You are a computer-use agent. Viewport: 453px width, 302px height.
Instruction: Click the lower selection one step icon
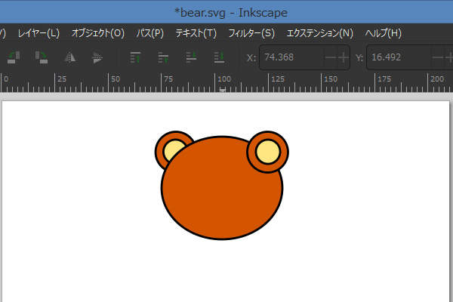tap(192, 57)
